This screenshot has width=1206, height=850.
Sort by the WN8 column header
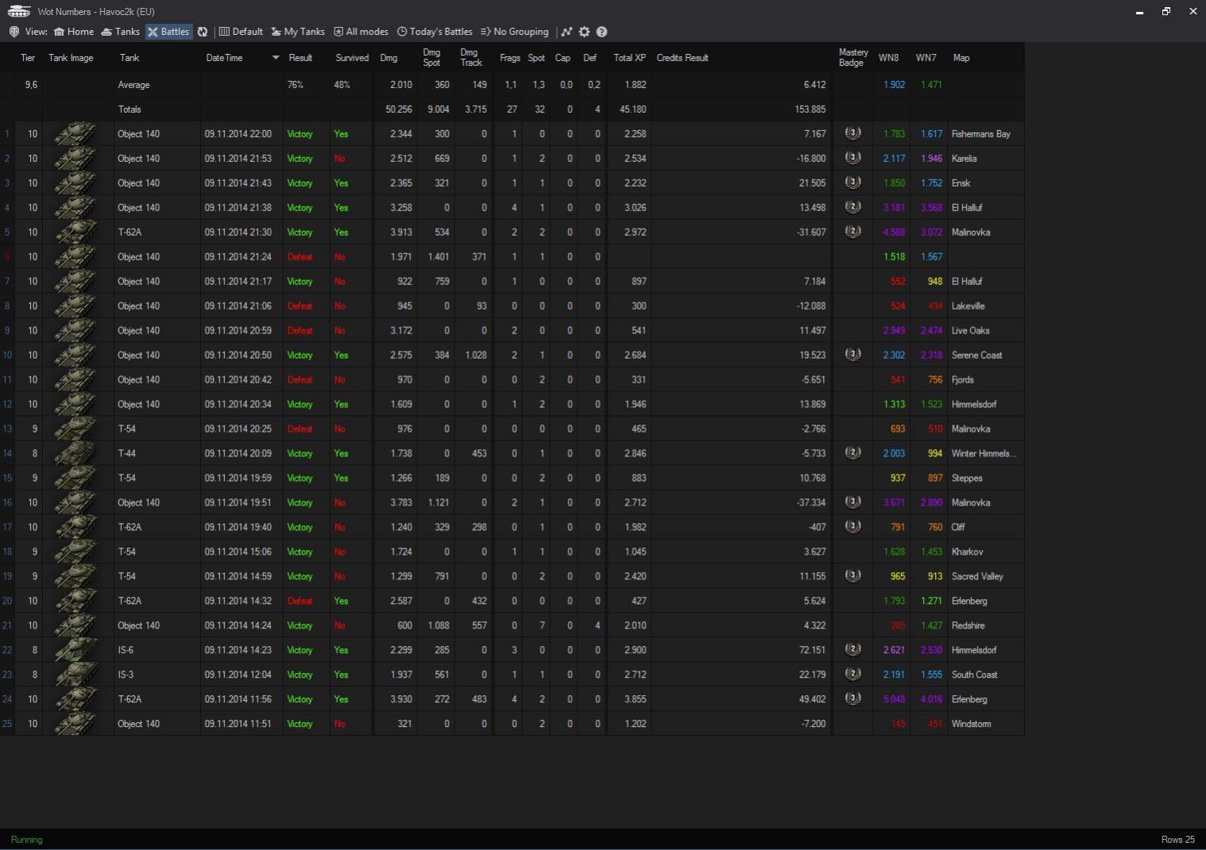889,58
